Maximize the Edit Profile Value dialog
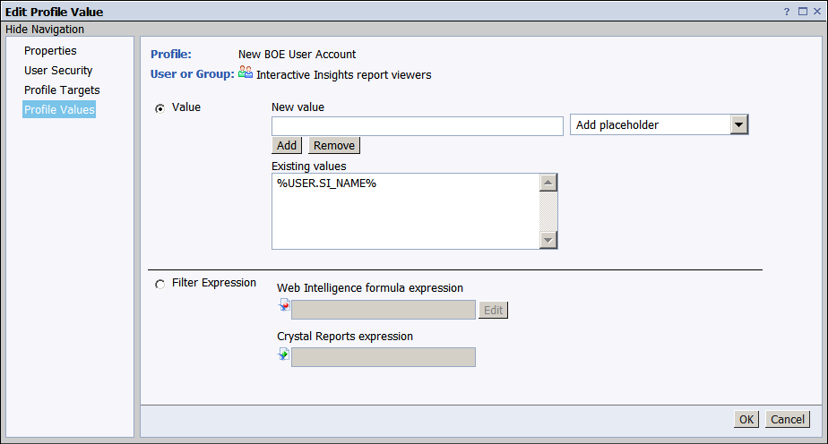This screenshot has width=828, height=444. click(802, 12)
